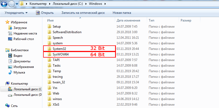This screenshot has height=108, width=219.
Task: Sort files by the Имя column header
Action: [x=50, y=20]
